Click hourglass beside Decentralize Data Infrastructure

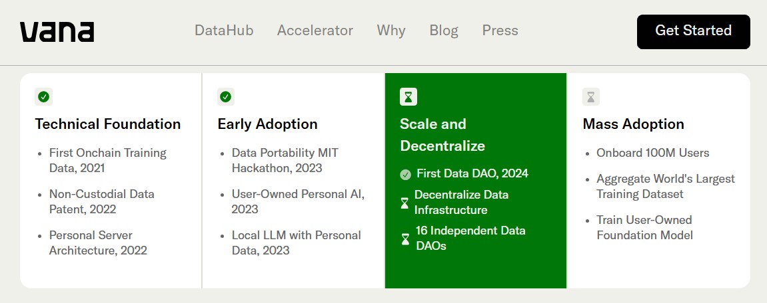(x=404, y=203)
